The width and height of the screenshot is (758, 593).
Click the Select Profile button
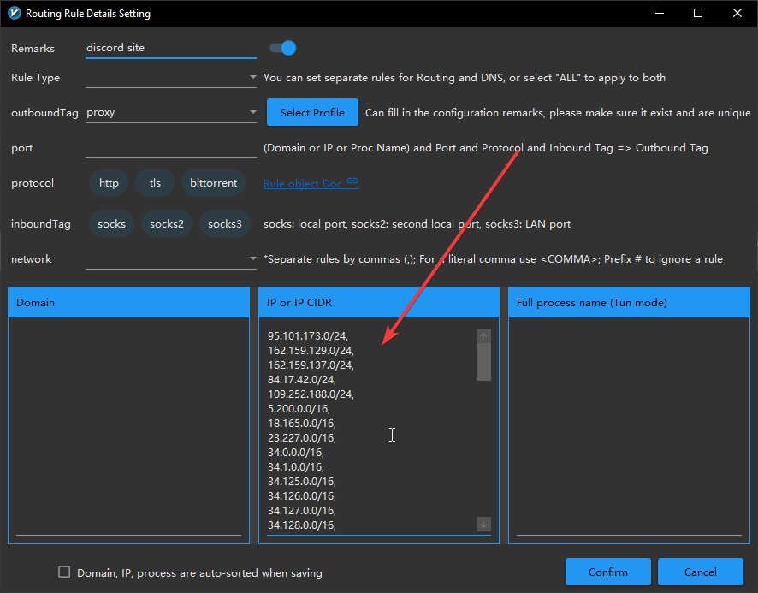(312, 112)
